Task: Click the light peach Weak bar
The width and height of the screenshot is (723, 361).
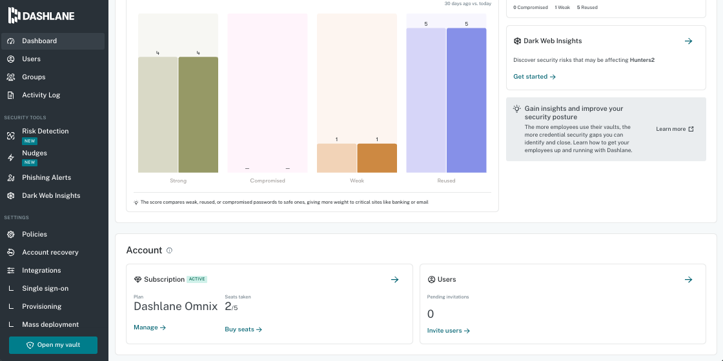Action: (x=336, y=158)
